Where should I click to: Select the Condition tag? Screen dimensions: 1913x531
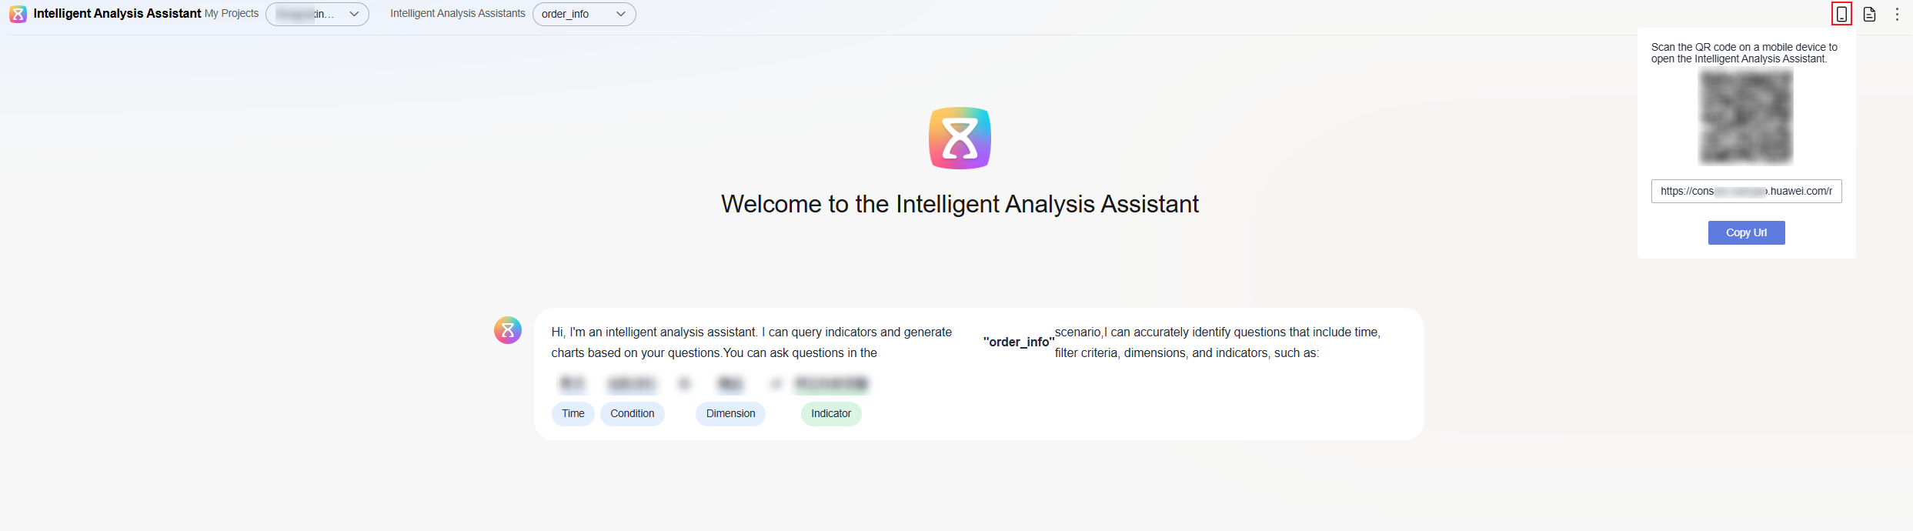point(633,413)
